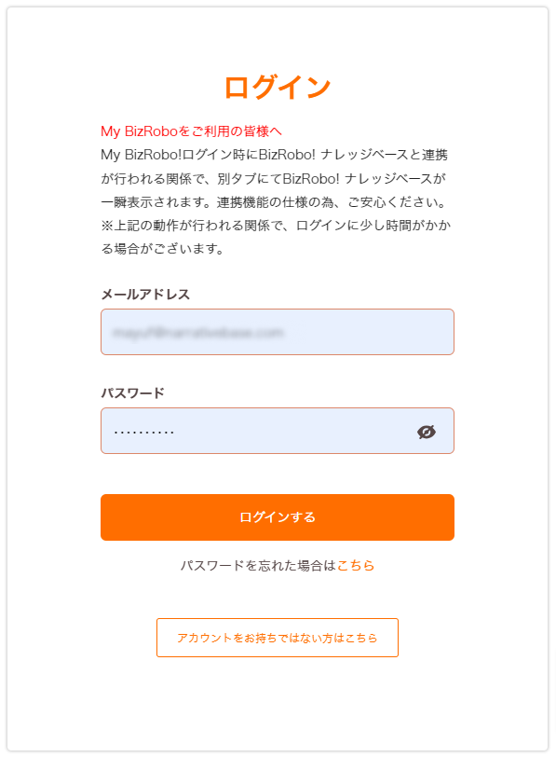This screenshot has height=757, width=556.
Task: Click the メールアドレス field label
Action: click(x=147, y=294)
